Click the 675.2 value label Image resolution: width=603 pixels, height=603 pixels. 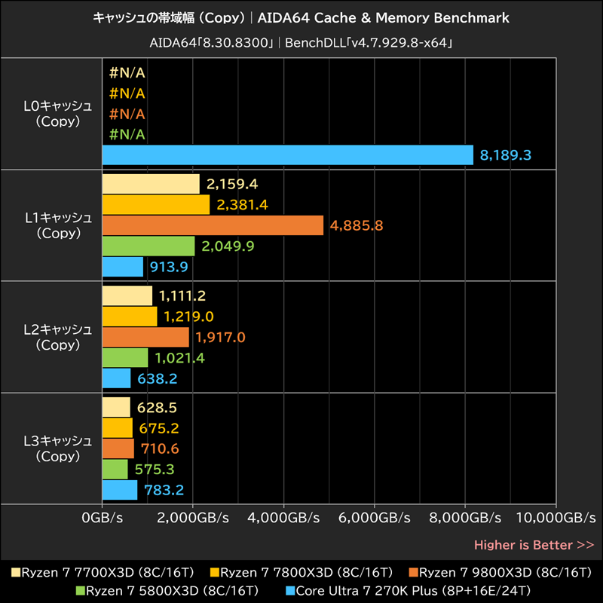click(159, 428)
